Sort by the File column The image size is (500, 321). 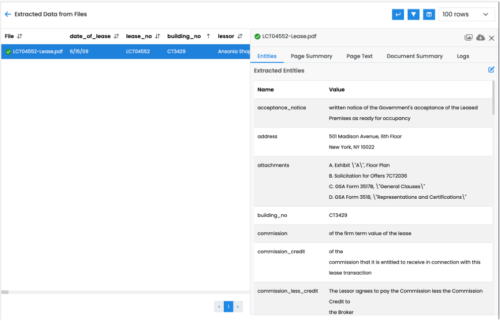point(20,36)
